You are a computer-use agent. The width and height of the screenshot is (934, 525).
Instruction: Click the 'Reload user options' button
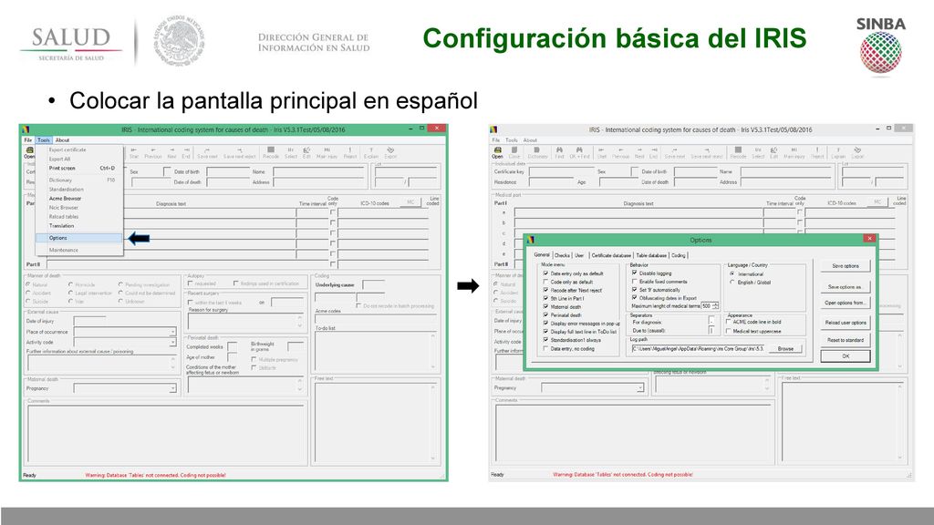(846, 323)
